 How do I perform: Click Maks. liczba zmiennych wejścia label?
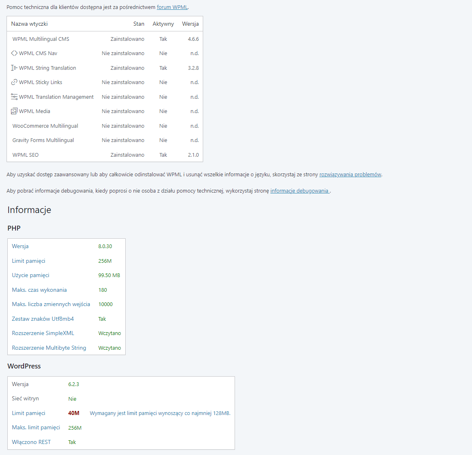51,304
